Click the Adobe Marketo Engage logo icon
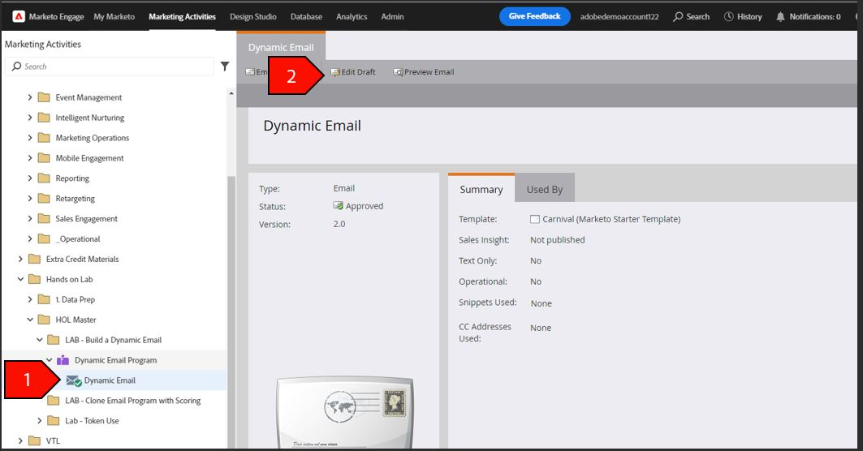The height and width of the screenshot is (451, 863). point(19,16)
